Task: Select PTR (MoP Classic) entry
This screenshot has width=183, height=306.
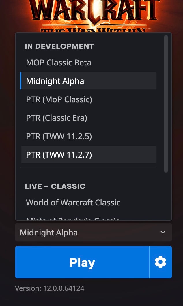Action: pos(59,99)
